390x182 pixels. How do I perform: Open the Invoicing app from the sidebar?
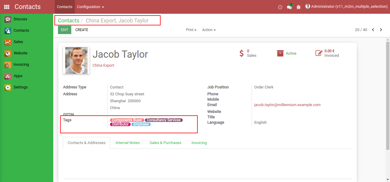click(x=21, y=64)
